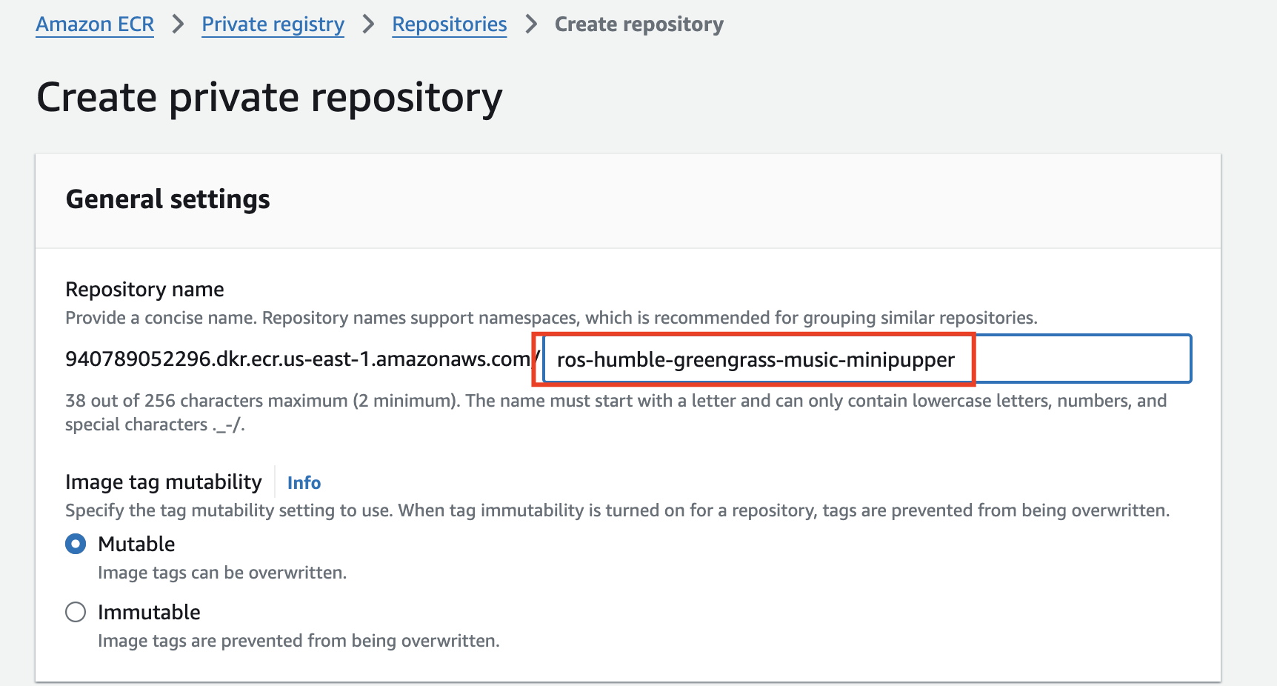Select the Immutable radio button

point(76,613)
